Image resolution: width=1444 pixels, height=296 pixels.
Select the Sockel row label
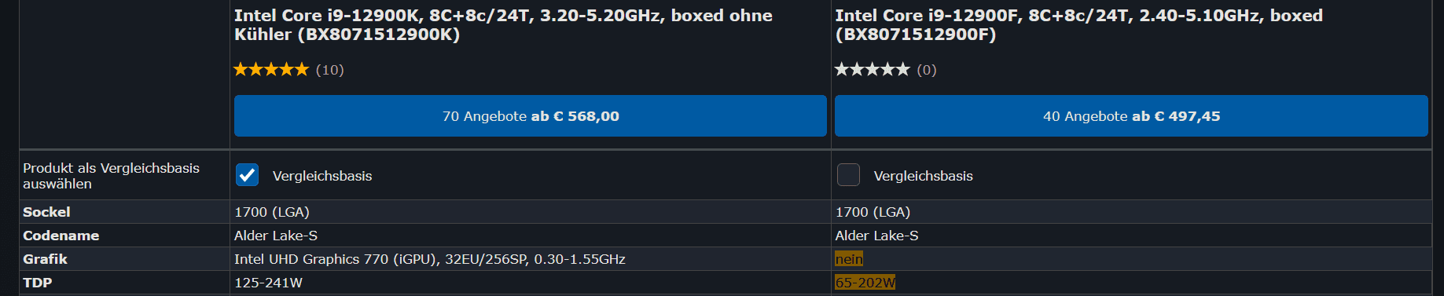coord(46,212)
